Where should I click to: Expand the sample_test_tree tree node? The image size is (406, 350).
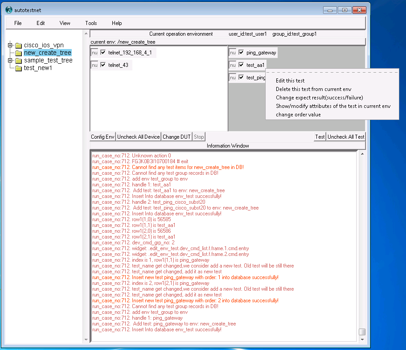[x=10, y=61]
